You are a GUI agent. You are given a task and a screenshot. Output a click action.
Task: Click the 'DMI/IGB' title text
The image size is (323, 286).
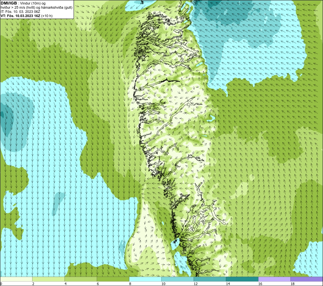click(9, 3)
